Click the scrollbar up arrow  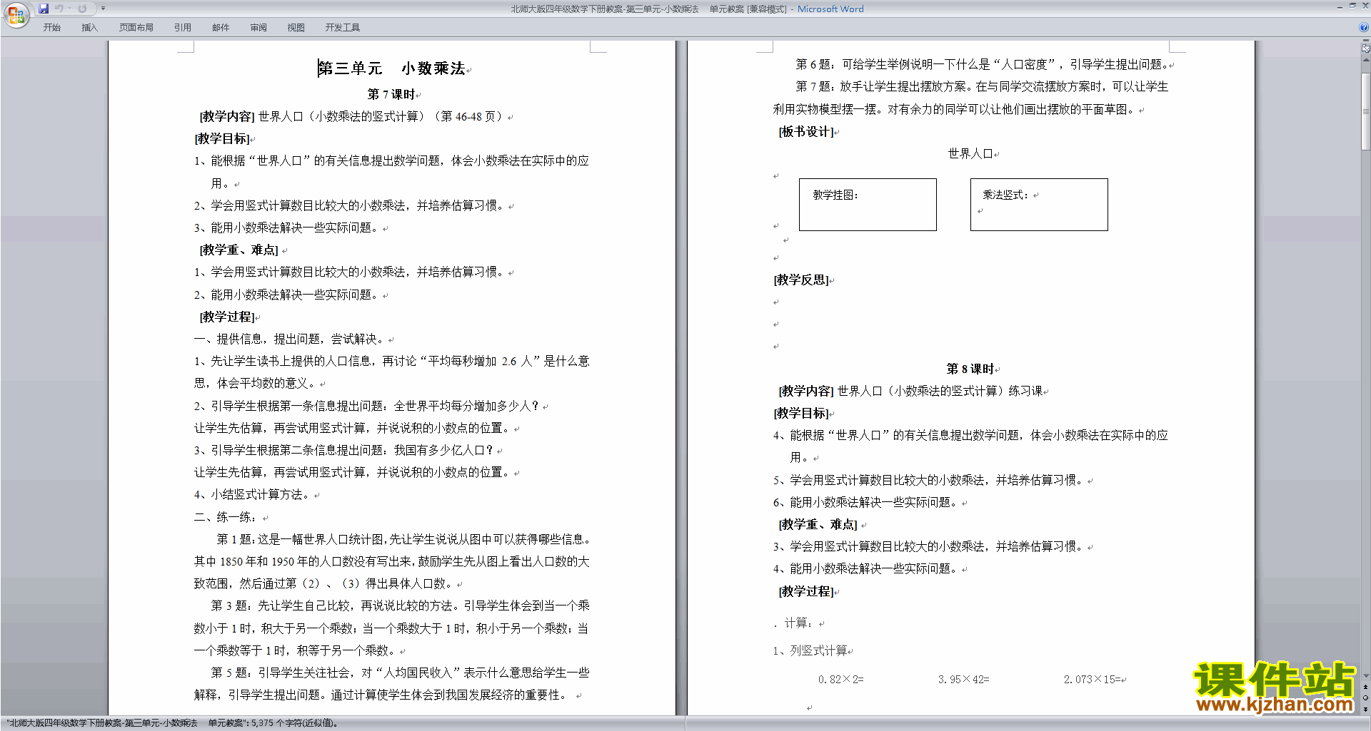(x=1366, y=60)
